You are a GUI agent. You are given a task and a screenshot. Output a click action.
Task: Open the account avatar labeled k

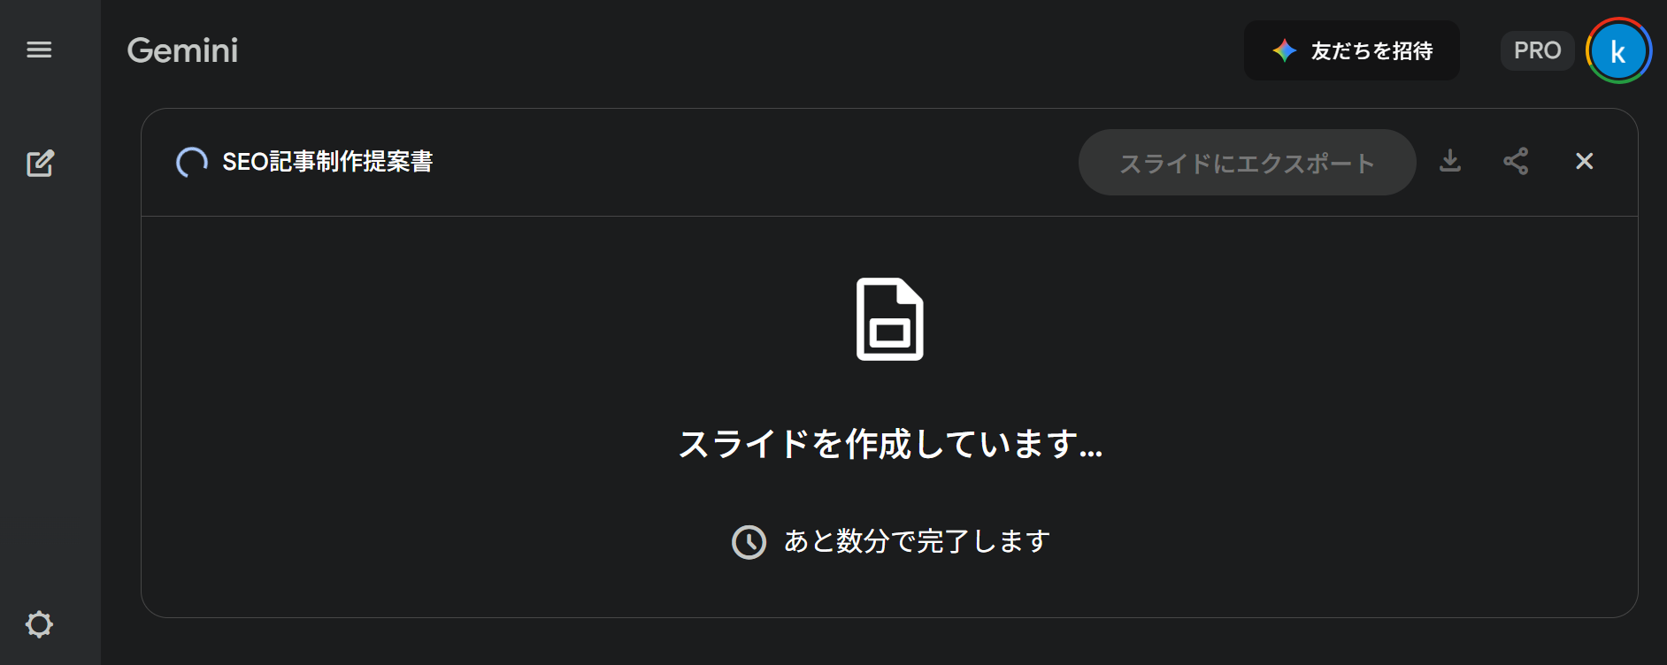(x=1618, y=51)
